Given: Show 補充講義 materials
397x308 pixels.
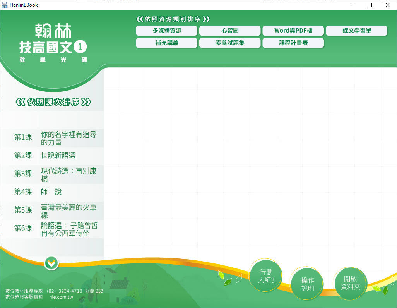Looking at the screenshot, I should tap(166, 43).
